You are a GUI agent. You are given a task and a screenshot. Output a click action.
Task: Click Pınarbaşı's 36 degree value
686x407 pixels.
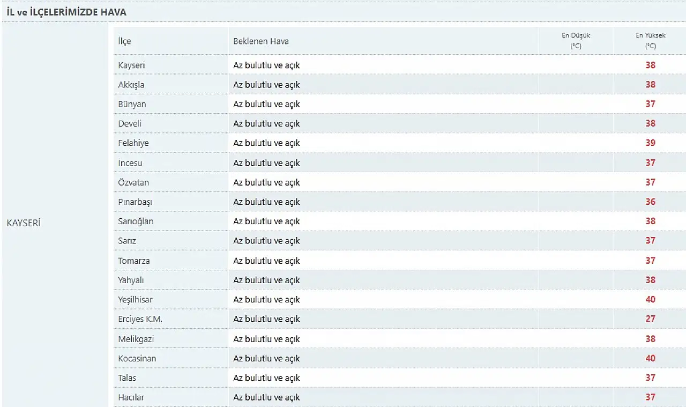650,202
